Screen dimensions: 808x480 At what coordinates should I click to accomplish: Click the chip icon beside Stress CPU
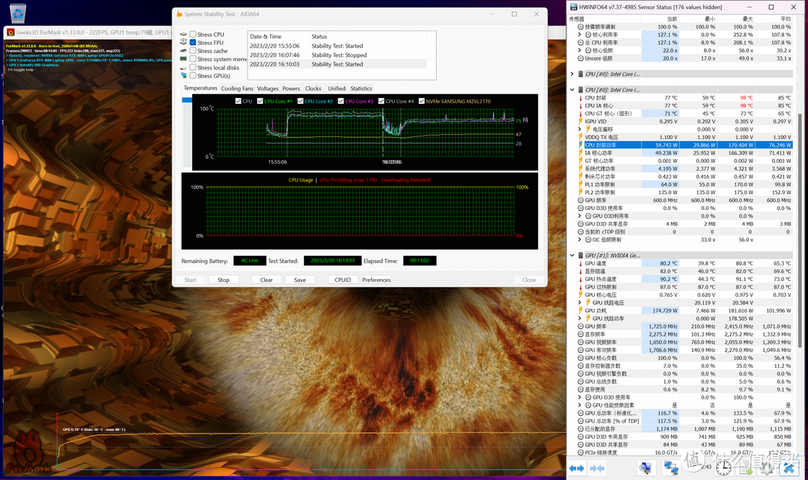click(183, 34)
